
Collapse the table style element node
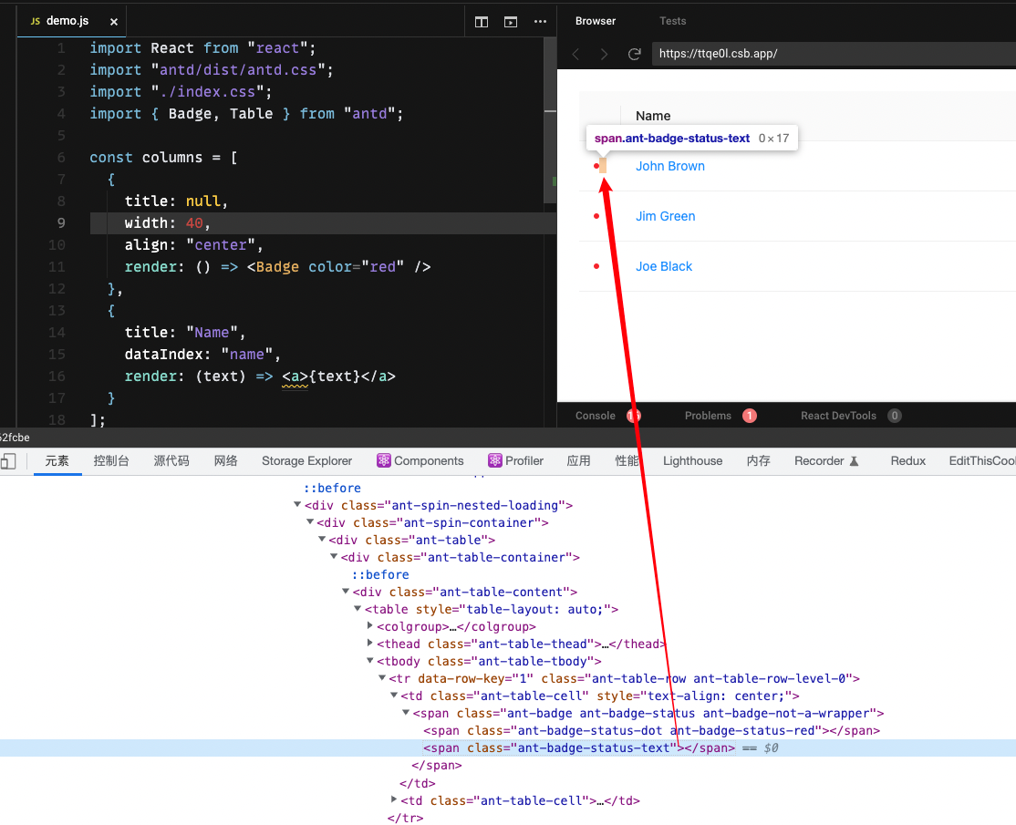(x=357, y=609)
